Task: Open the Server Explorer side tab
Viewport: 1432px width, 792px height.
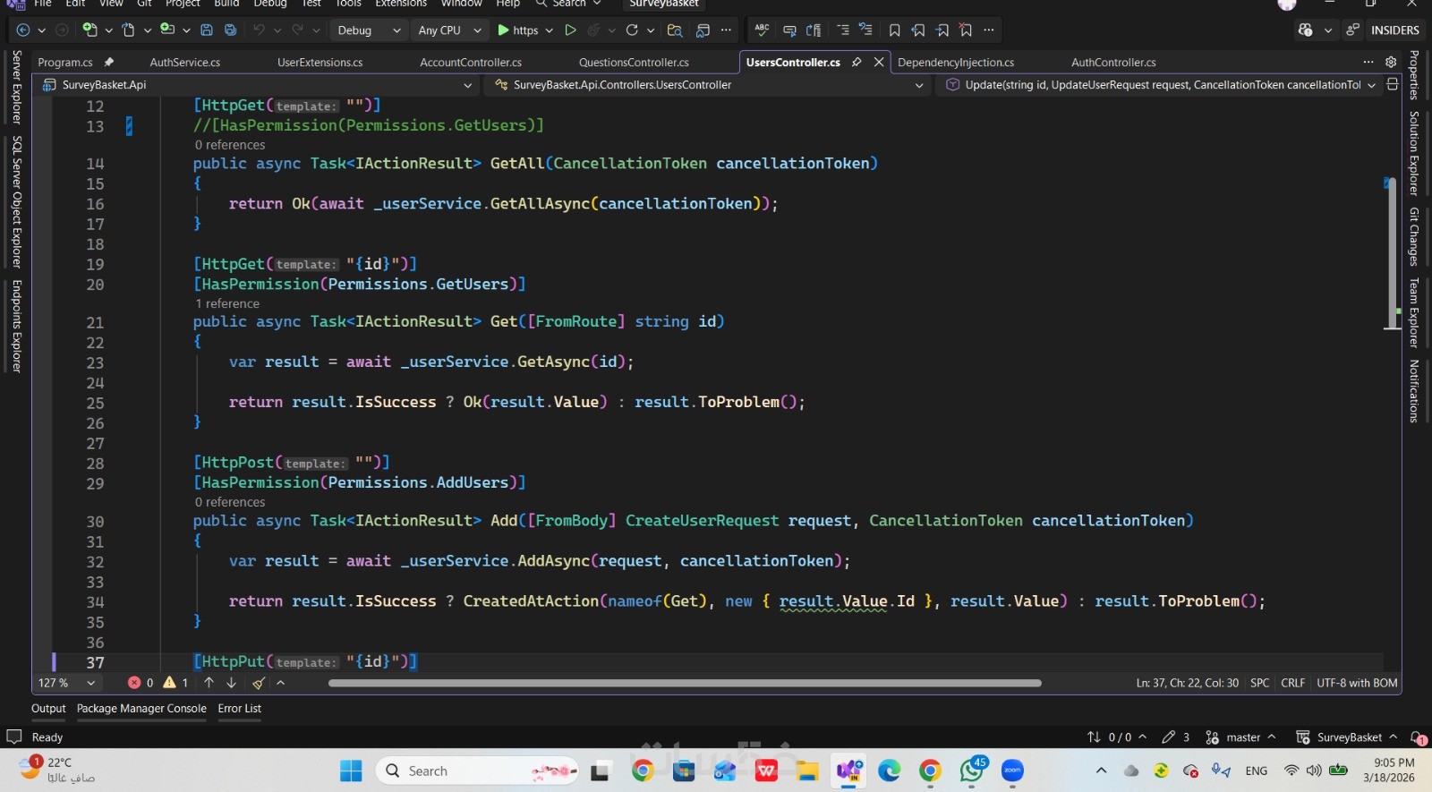Action: pyautogui.click(x=17, y=87)
